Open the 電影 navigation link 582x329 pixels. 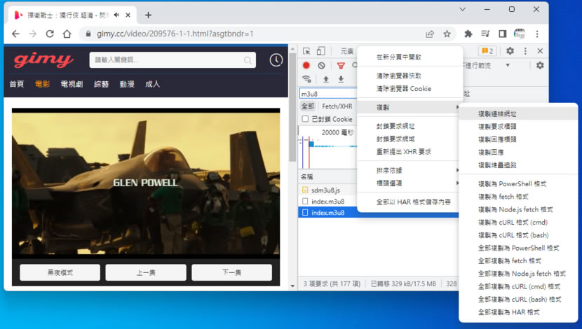click(x=42, y=84)
